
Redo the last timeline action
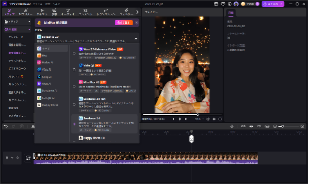coord(14,126)
